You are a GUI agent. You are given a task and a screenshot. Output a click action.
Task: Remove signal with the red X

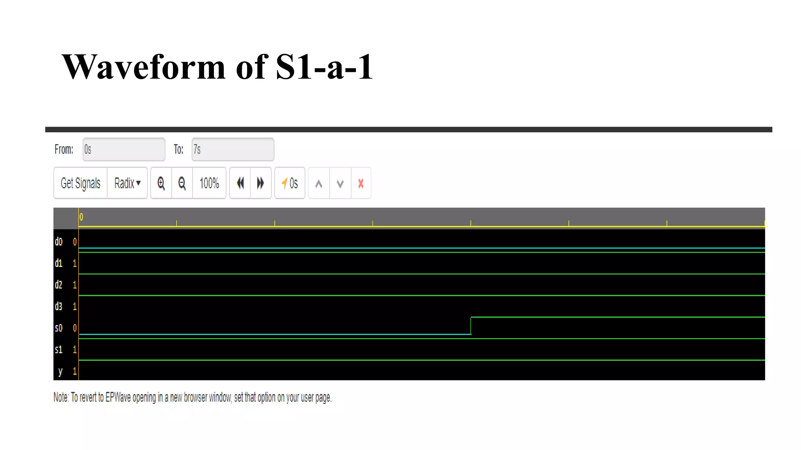[361, 183]
